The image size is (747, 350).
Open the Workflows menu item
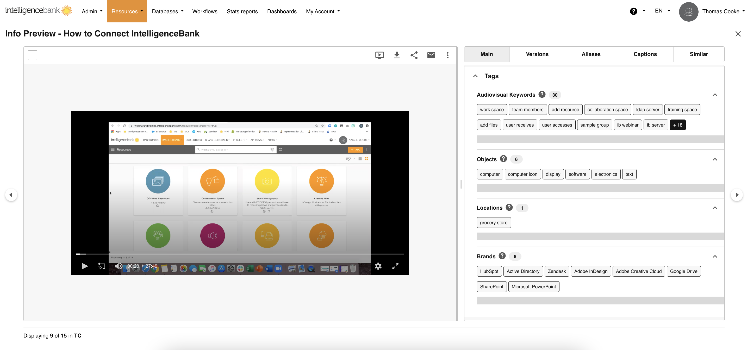(x=205, y=11)
